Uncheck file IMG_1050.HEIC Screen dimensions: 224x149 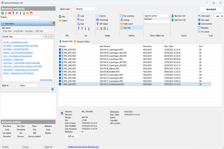[x=60, y=68]
